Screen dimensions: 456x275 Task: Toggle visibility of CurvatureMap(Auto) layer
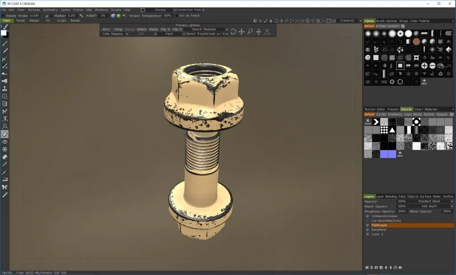click(x=367, y=220)
